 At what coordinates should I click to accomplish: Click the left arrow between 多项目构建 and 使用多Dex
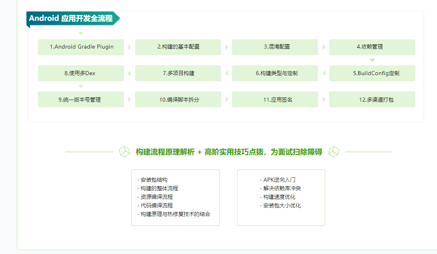(x=129, y=74)
